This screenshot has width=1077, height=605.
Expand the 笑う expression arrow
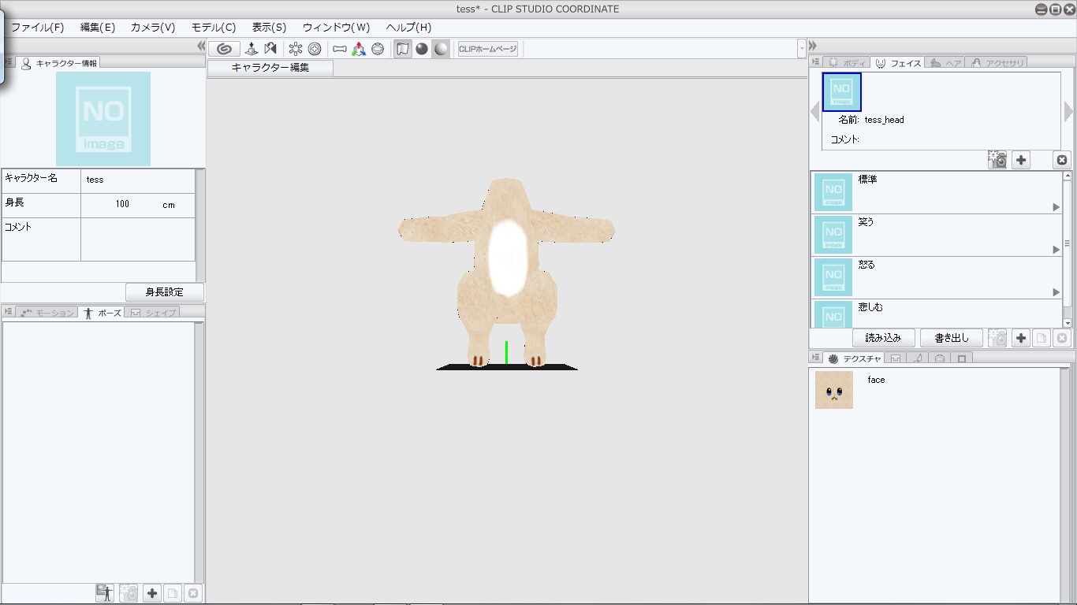(1057, 250)
